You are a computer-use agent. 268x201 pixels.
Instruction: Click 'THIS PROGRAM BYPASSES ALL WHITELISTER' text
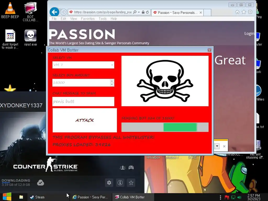pyautogui.click(x=103, y=137)
